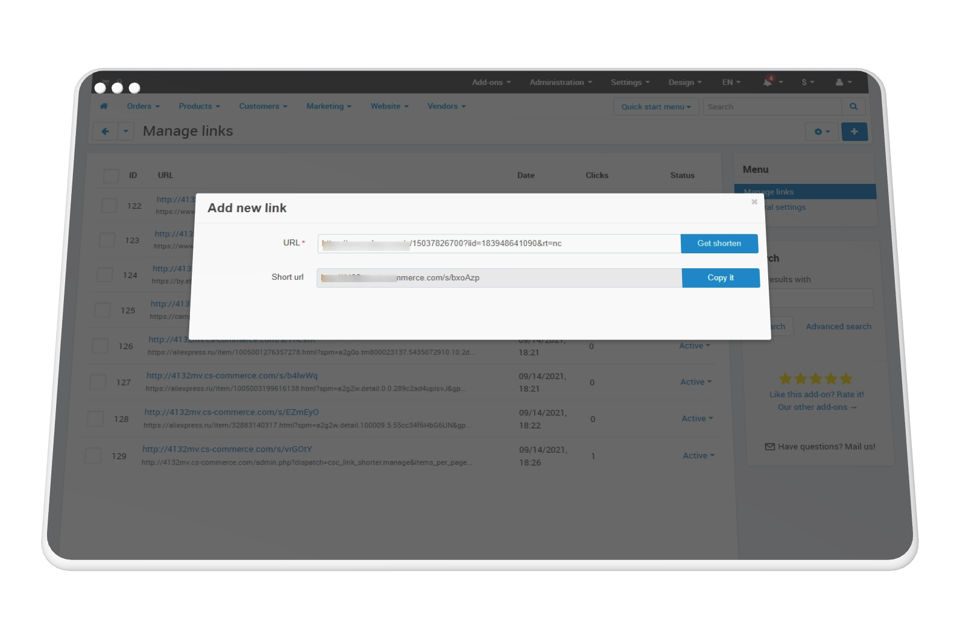Click the Copy it button
Viewport: 960px width, 639px height.
click(x=721, y=278)
